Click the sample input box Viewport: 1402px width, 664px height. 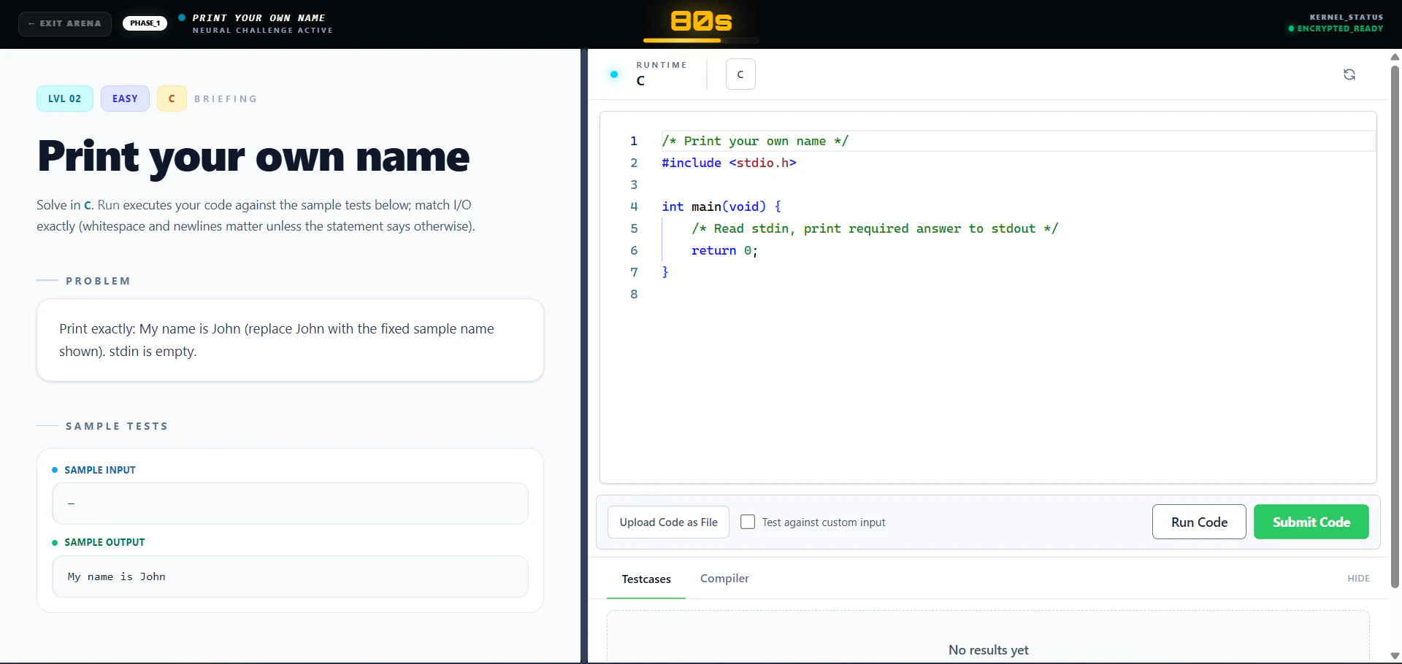[x=290, y=503]
